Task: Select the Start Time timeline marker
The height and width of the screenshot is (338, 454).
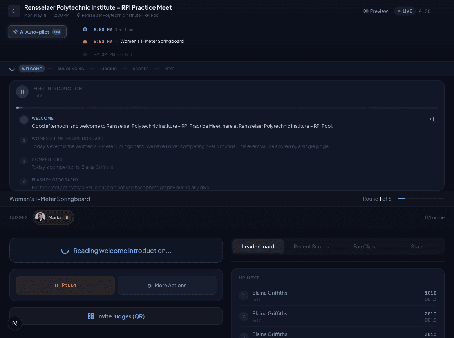Action: tap(85, 29)
